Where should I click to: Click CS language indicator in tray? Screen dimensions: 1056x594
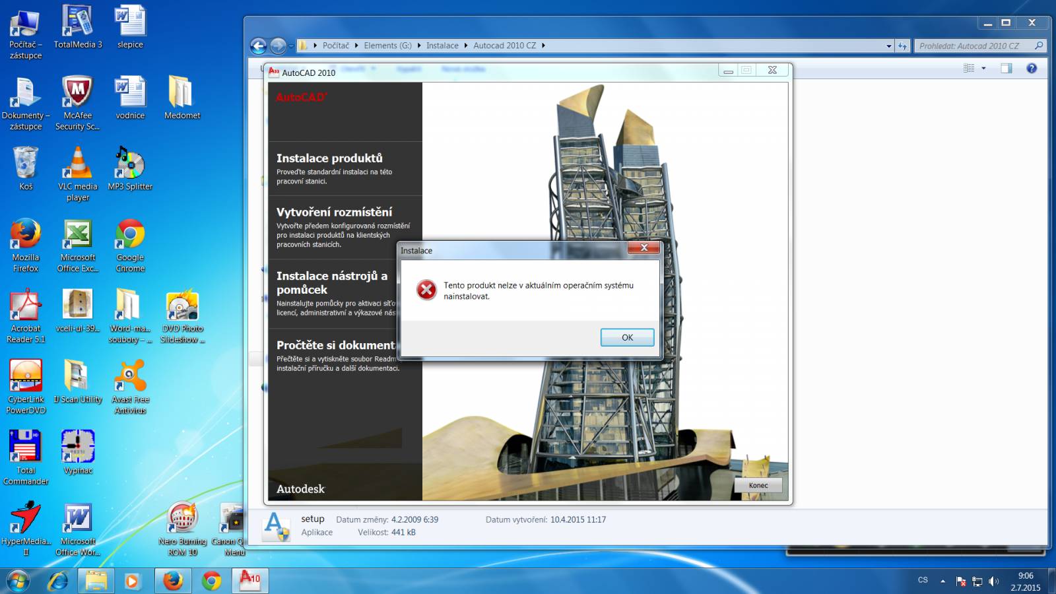(923, 580)
